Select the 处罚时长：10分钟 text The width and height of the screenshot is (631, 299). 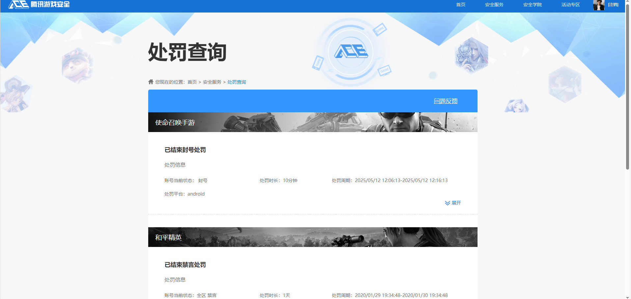coord(278,180)
